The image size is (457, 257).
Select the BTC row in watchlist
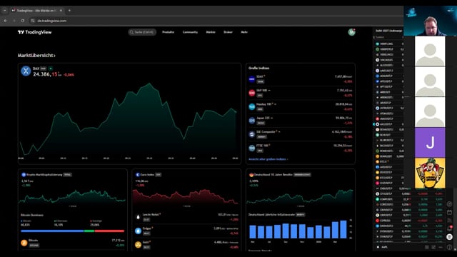coord(389,161)
